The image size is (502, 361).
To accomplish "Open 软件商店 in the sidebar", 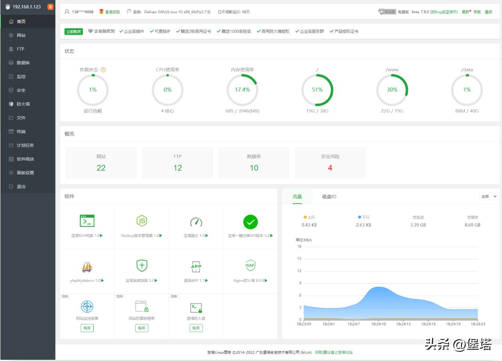I will click(25, 159).
